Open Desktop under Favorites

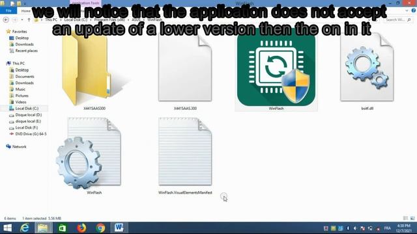(x=22, y=38)
